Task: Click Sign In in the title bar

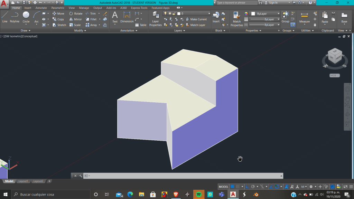Action: [273, 3]
